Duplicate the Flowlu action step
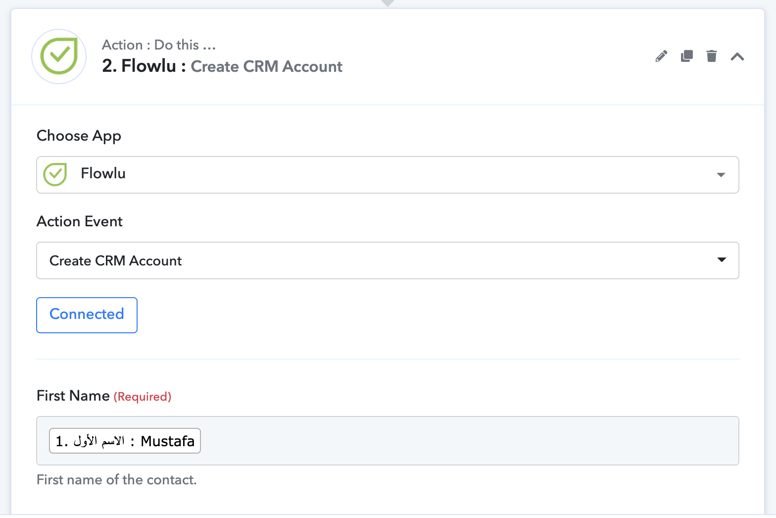776x518 pixels. (687, 56)
